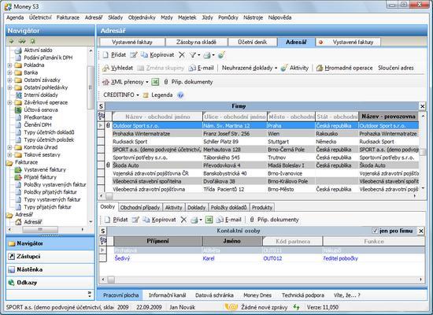Open the Datová schránka tab at the bottom
Screen dimensions: 433x315
click(214, 295)
